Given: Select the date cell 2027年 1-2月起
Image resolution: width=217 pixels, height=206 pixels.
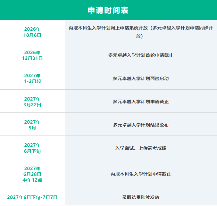Looking at the screenshot, I should point(32,78).
